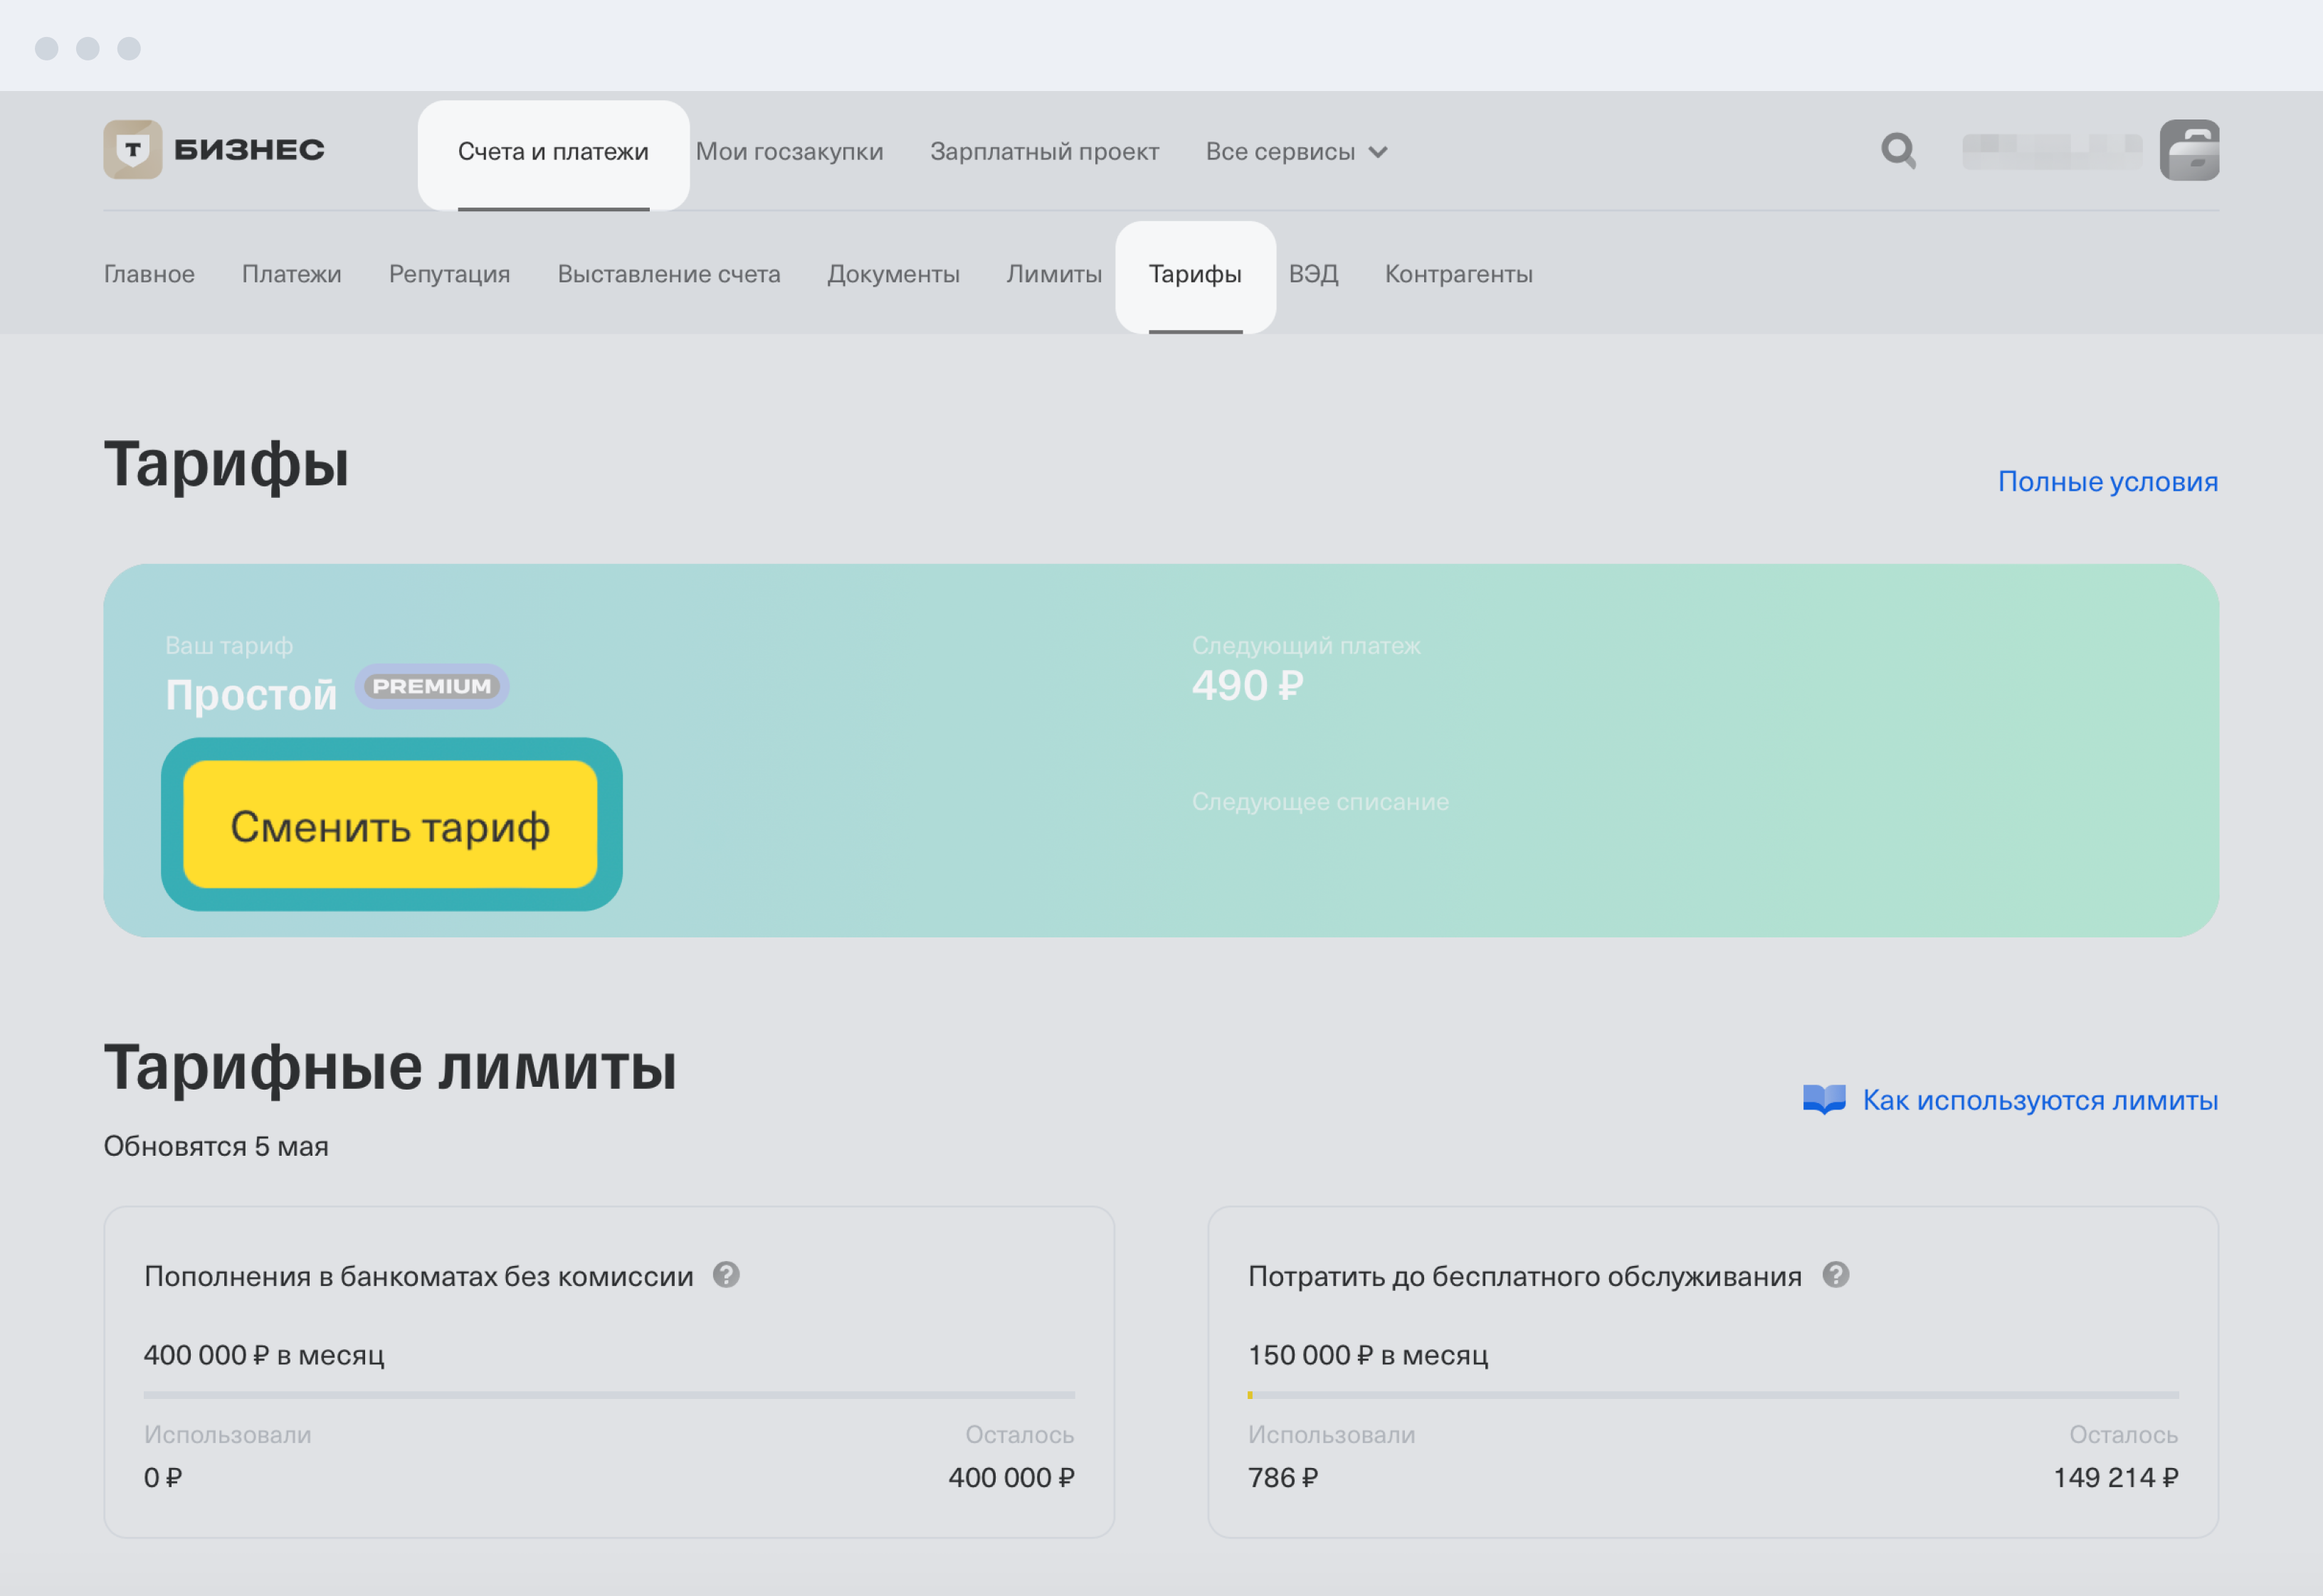Click the help icon next to free service spending

1835,1274
